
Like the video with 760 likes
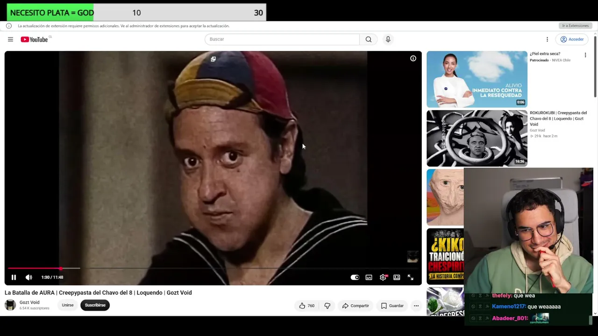pos(307,306)
